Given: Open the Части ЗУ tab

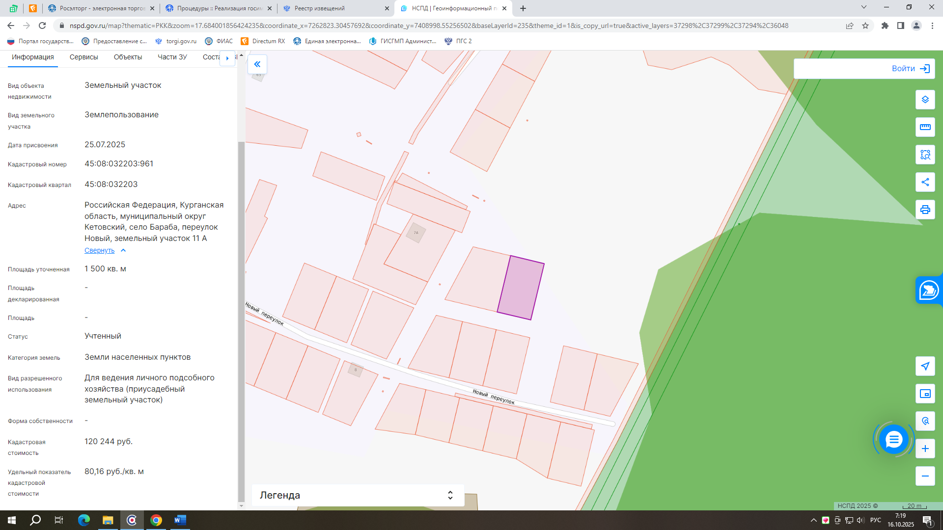Looking at the screenshot, I should pos(172,57).
